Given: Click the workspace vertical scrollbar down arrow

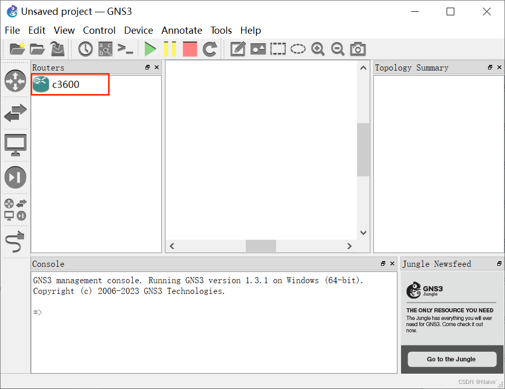Looking at the screenshot, I should pos(363,233).
